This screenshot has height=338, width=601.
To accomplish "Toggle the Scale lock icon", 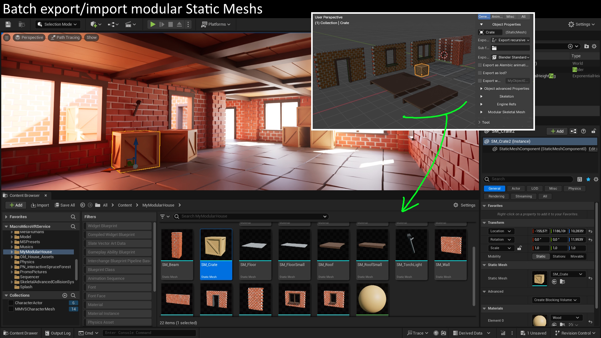I will tap(520, 248).
